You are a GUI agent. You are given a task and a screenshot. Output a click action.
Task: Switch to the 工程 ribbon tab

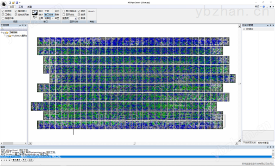[x=21, y=7]
